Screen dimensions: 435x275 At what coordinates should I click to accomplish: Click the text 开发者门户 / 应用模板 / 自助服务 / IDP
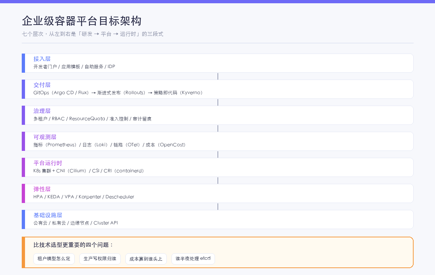click(x=74, y=67)
